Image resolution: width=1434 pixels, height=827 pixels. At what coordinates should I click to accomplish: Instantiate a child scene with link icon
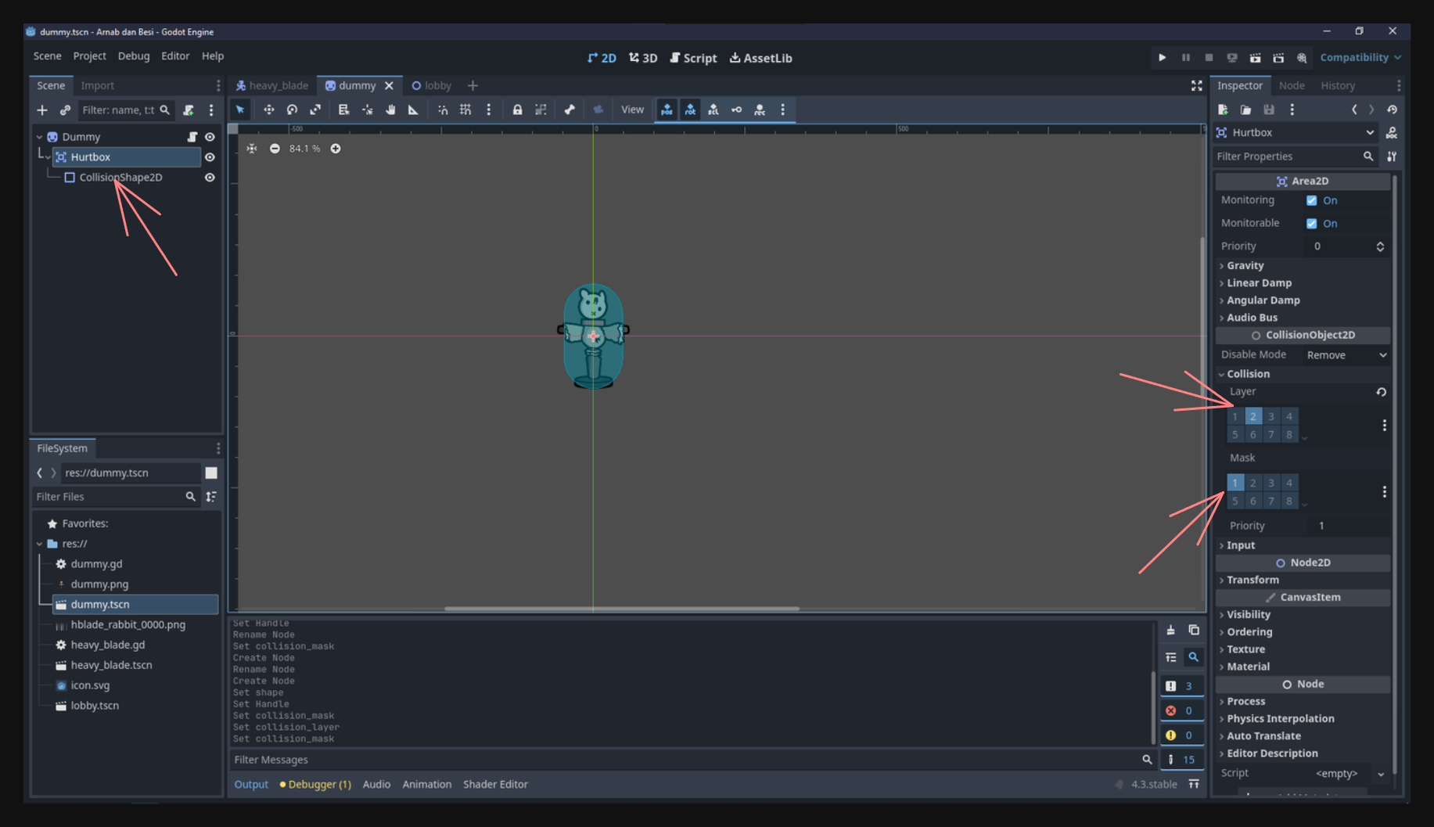[x=65, y=110]
